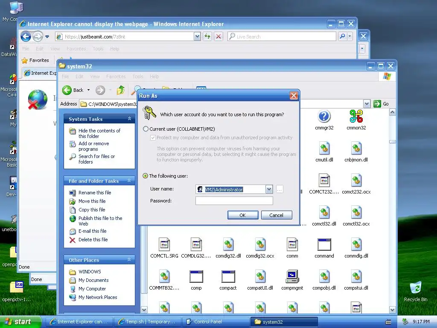The width and height of the screenshot is (437, 328).
Task: Open the User name dropdown list
Action: pos(269,189)
